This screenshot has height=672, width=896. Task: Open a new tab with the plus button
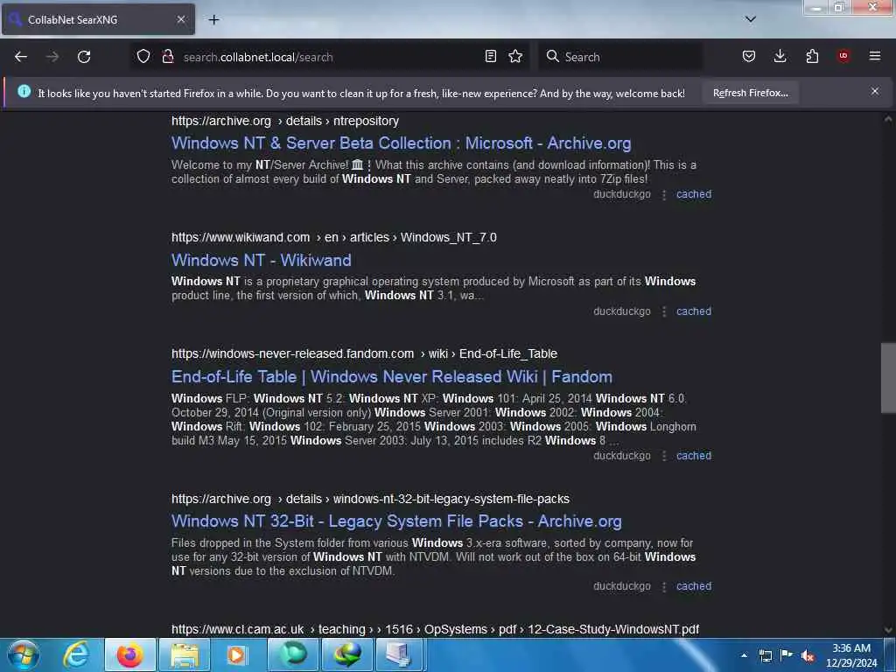[213, 20]
